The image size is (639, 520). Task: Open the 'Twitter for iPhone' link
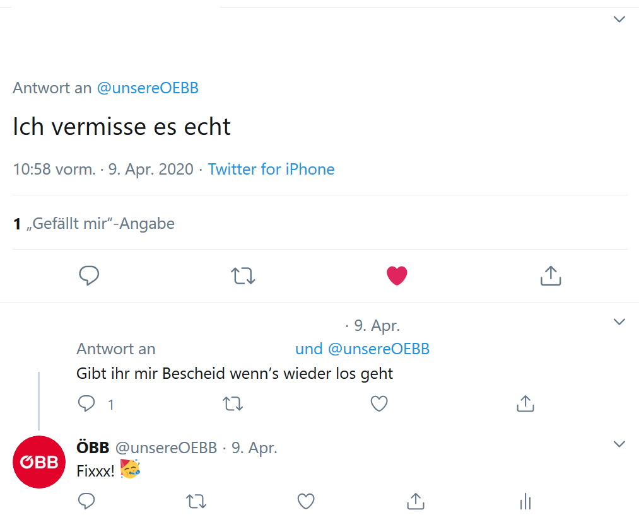coord(271,170)
